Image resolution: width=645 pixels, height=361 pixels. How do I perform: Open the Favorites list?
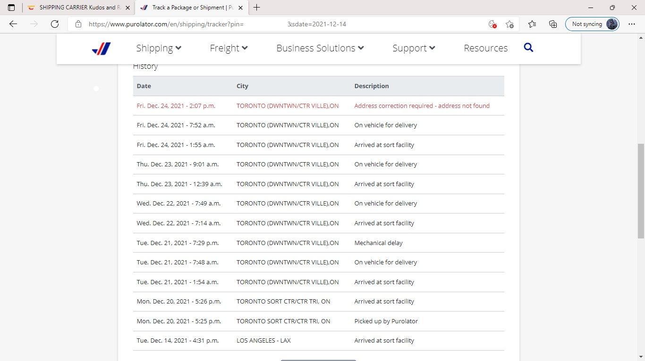click(532, 24)
